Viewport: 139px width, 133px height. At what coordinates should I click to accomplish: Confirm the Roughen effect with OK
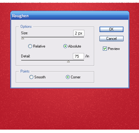pos(112,29)
